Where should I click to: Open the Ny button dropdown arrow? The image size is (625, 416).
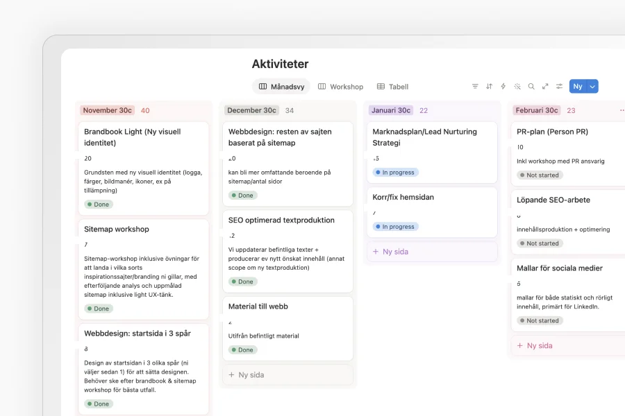click(x=592, y=87)
